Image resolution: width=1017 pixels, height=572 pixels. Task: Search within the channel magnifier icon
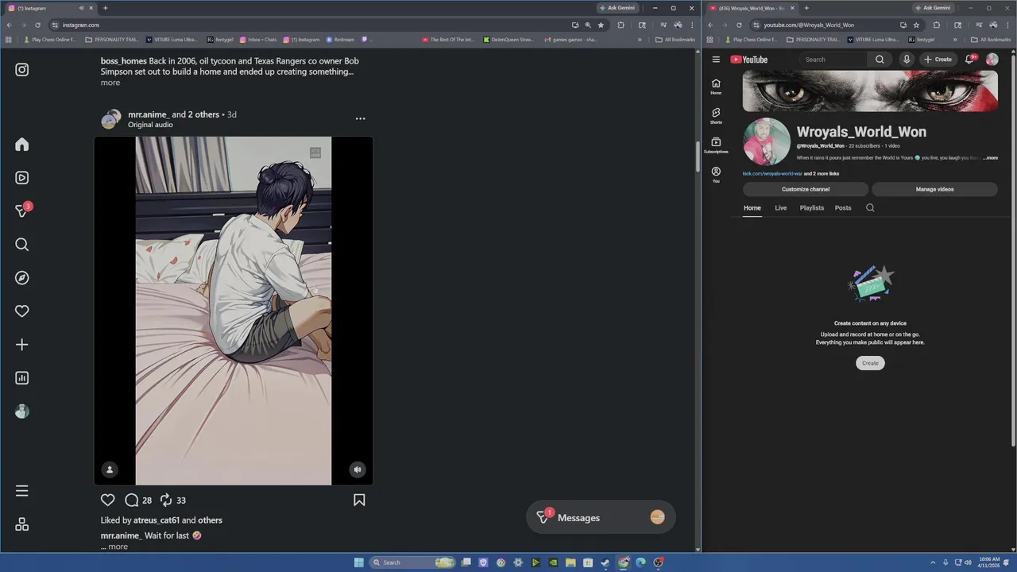870,208
